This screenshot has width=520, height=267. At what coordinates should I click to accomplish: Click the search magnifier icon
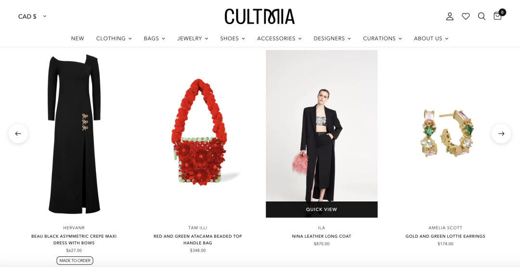point(481,16)
